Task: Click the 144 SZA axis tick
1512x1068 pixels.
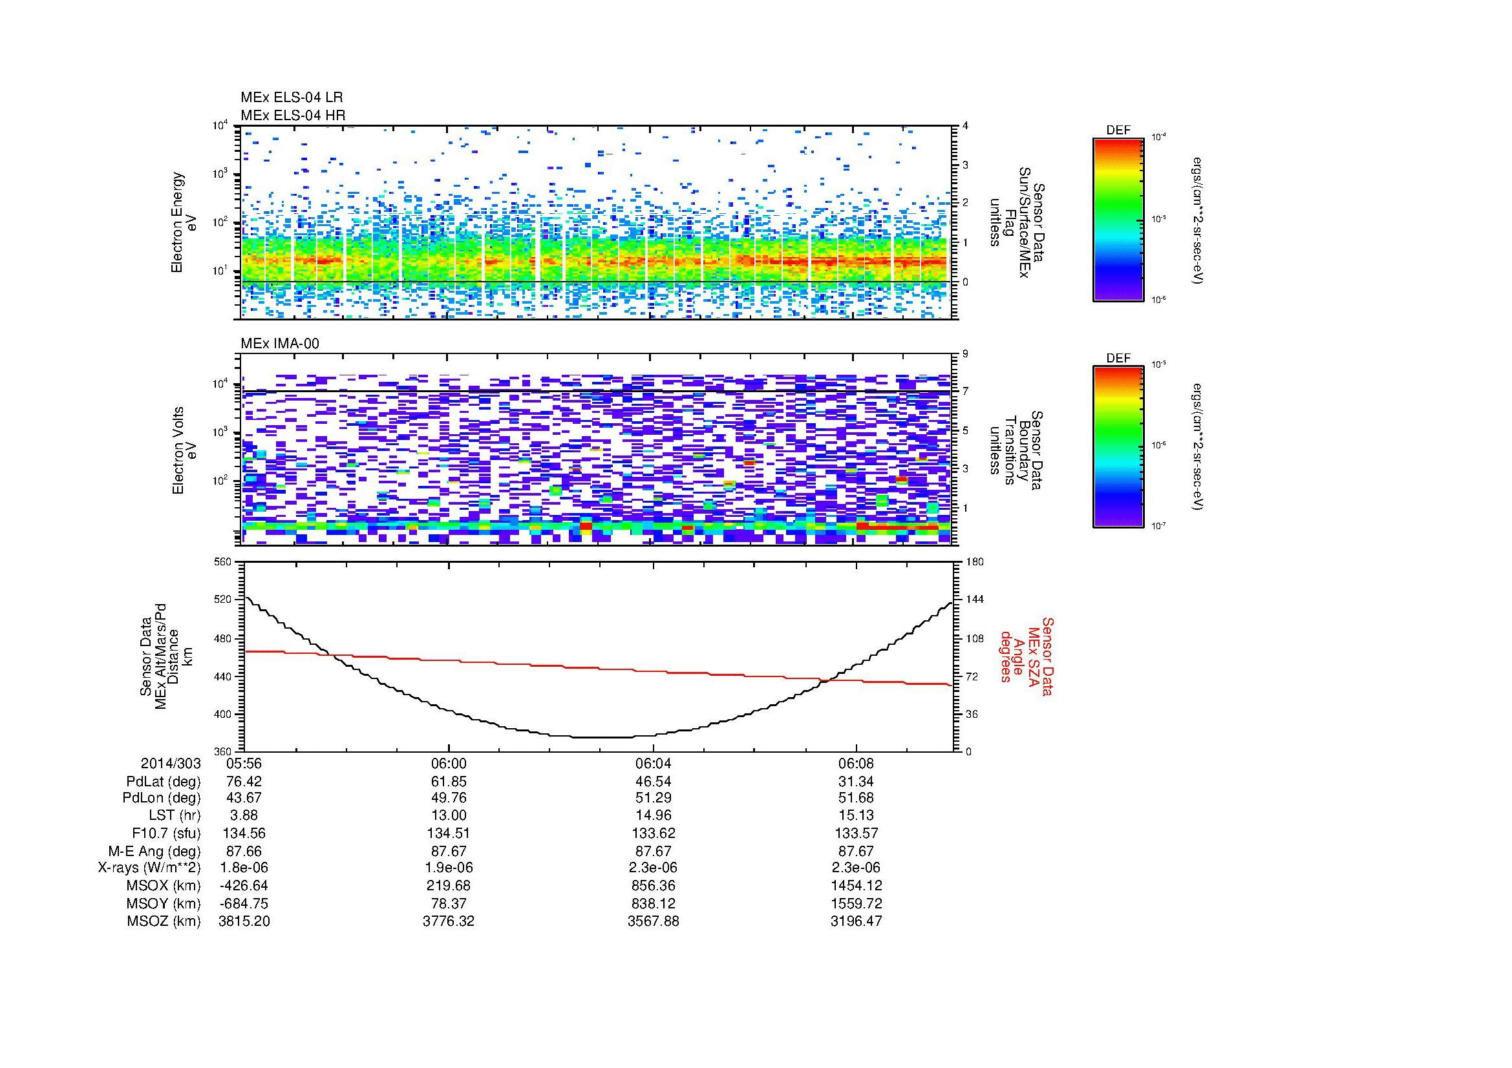Action: 975,600
